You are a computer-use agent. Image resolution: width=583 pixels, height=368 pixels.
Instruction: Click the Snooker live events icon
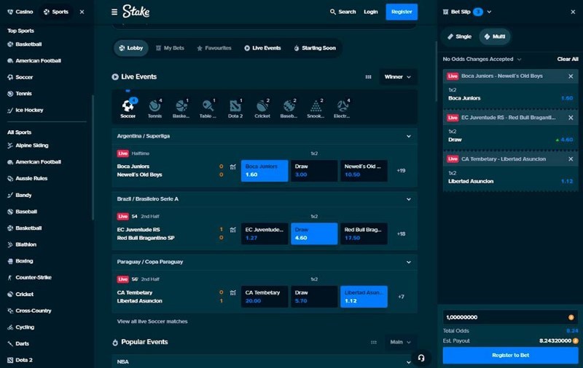[x=316, y=108]
